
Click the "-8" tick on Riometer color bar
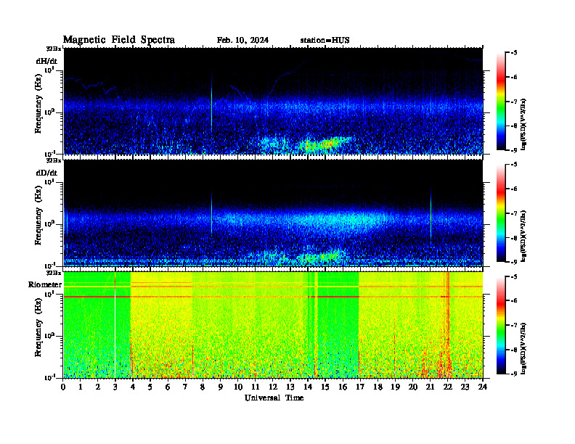(x=514, y=350)
